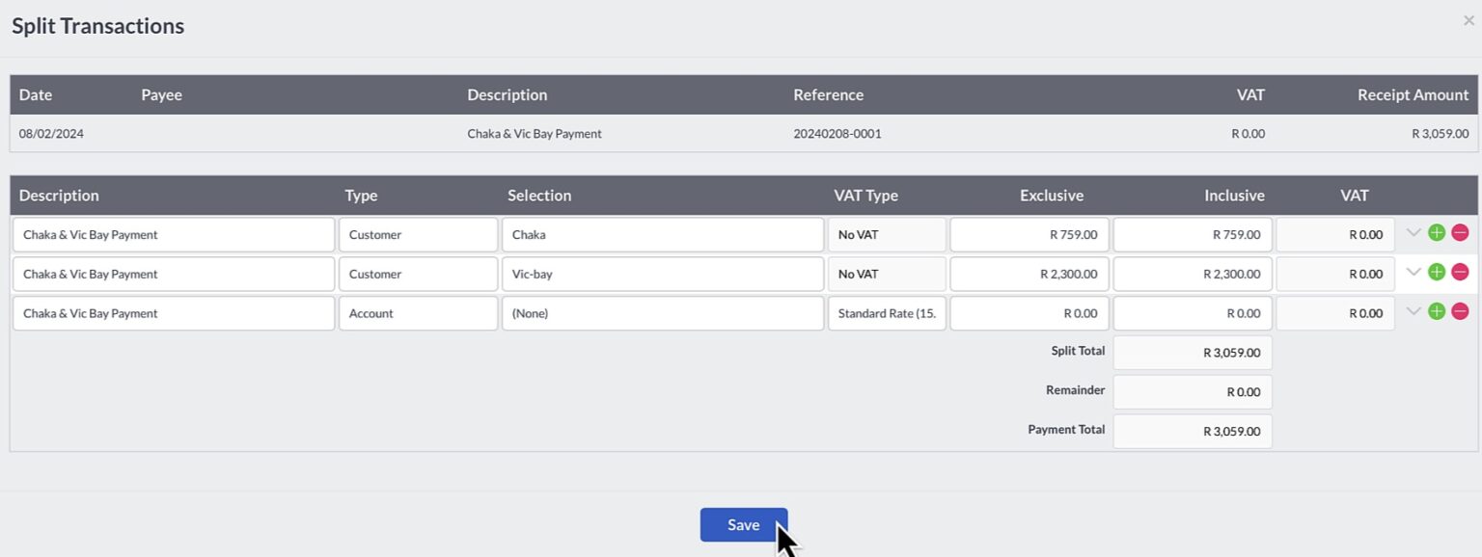Open the Type dropdown on the Chaka row

click(x=418, y=234)
